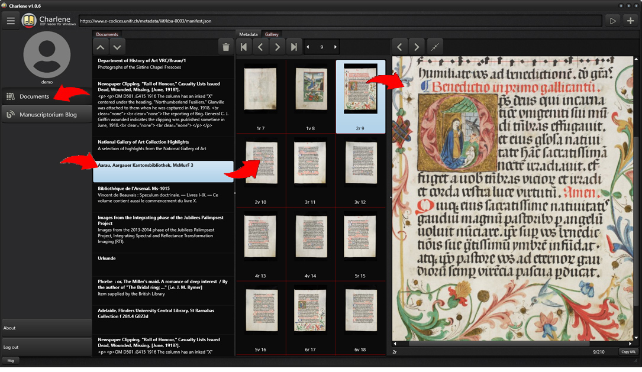
Task: Move the selected document up
Action: 101,47
